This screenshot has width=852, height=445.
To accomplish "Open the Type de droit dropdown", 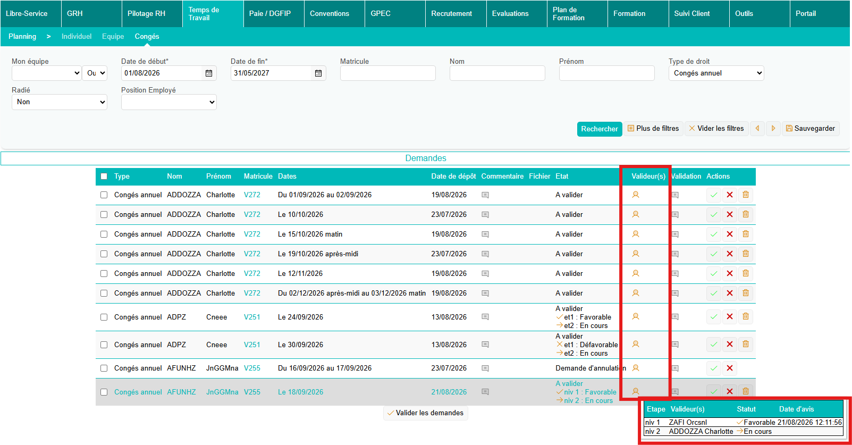I will (x=716, y=73).
